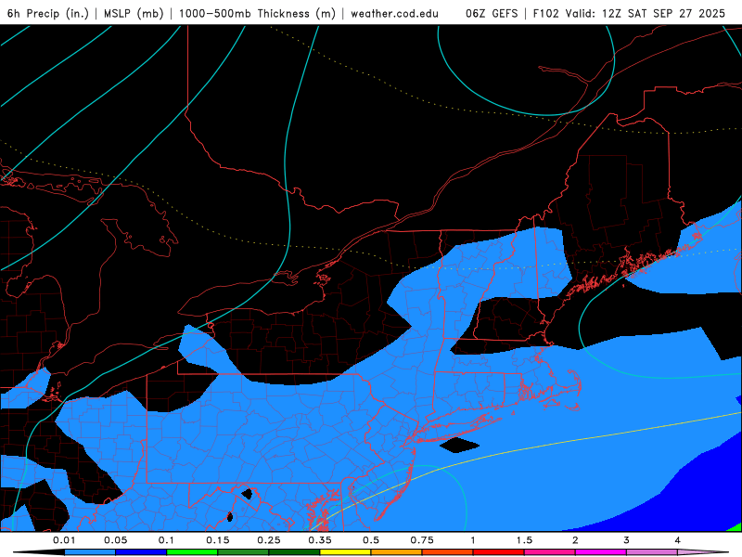Click the '0.1' legend value
Screen dimensions: 742x557
coord(166,540)
